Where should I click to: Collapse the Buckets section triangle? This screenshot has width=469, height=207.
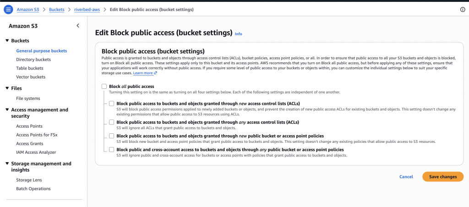click(x=7, y=41)
